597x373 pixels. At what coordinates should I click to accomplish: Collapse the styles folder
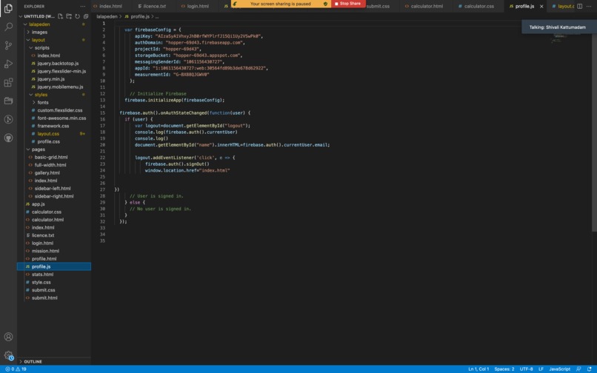tap(31, 95)
